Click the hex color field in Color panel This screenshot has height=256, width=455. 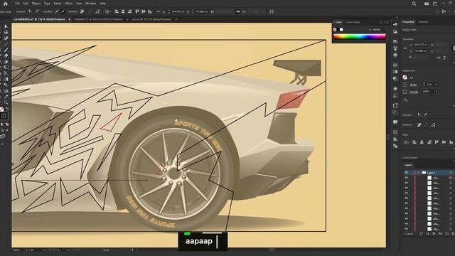[378, 30]
